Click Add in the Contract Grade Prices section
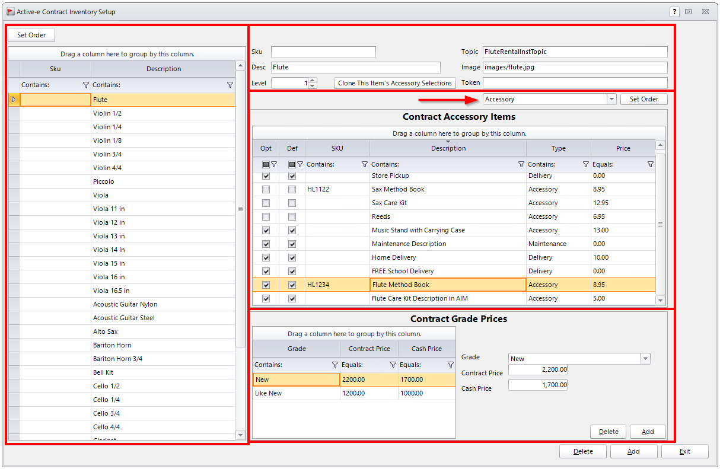720x469 pixels. 648,432
